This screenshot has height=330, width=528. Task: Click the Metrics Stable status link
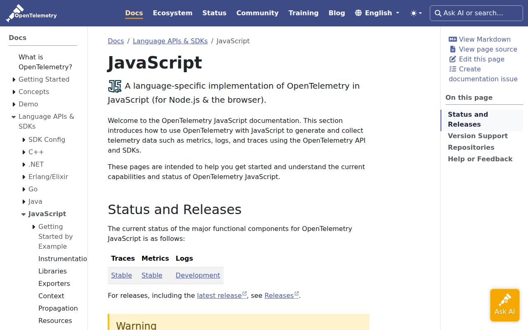(152, 275)
